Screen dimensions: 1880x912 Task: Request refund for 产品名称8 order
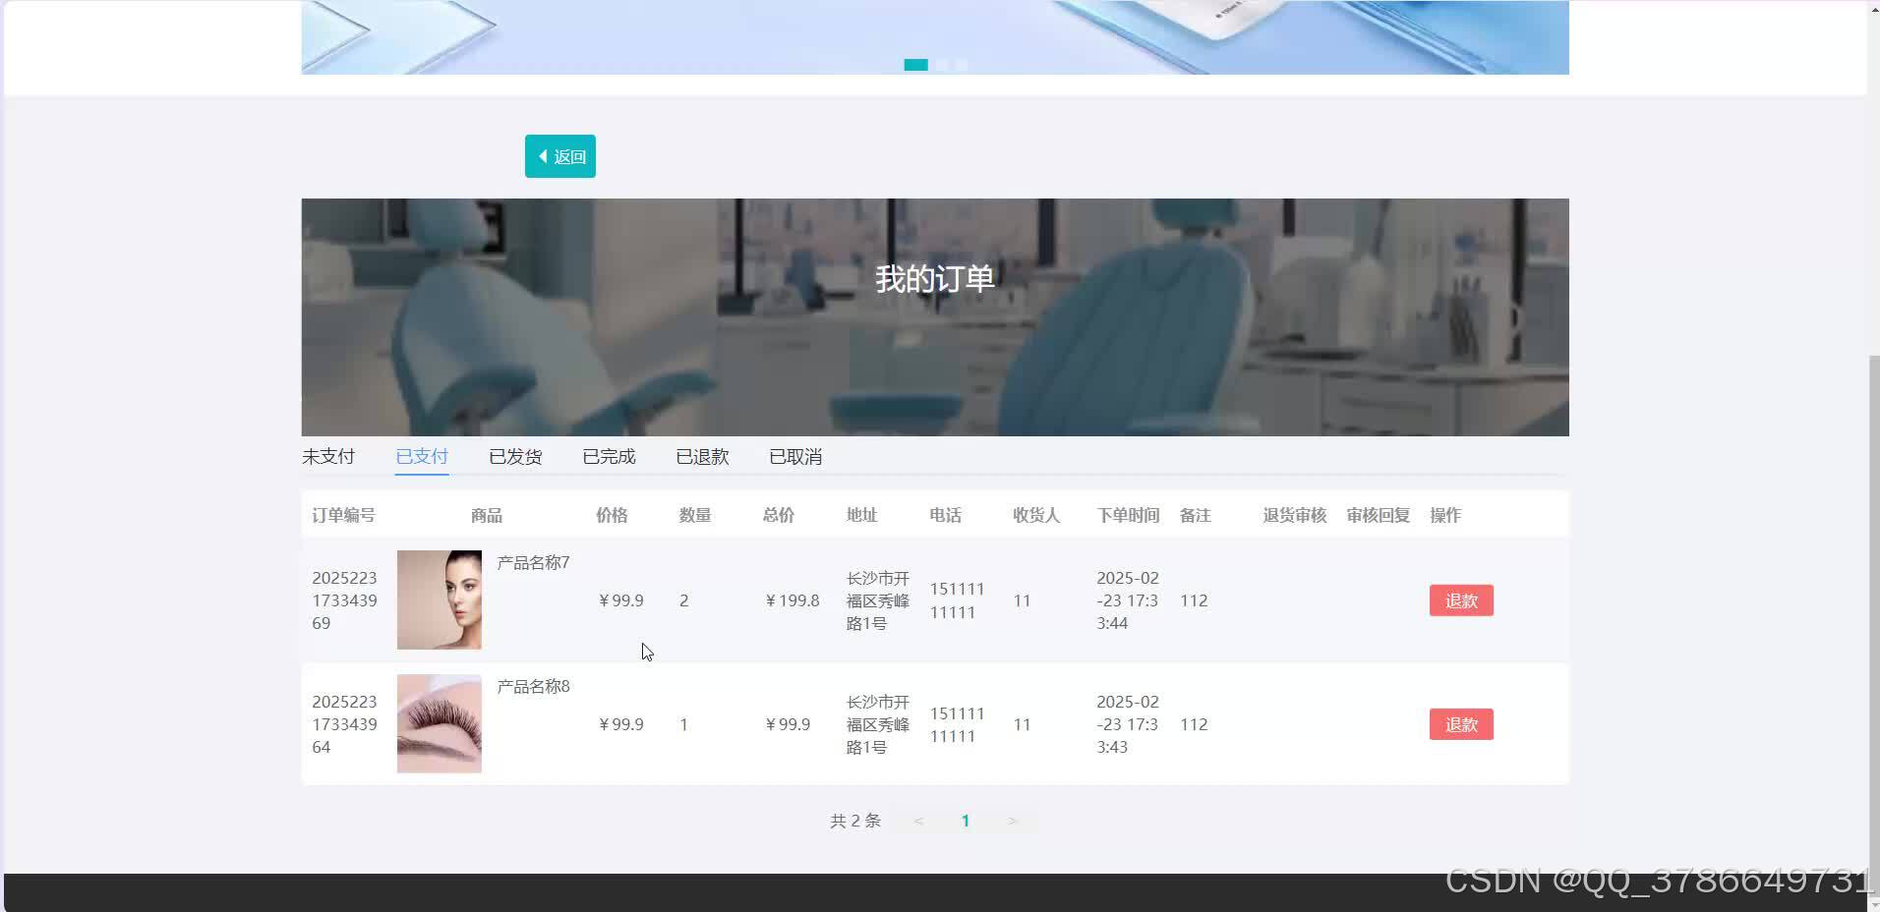1461,724
